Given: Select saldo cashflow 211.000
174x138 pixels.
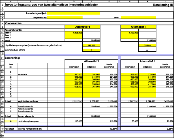Looking at the screenshot, I should (109, 82).
